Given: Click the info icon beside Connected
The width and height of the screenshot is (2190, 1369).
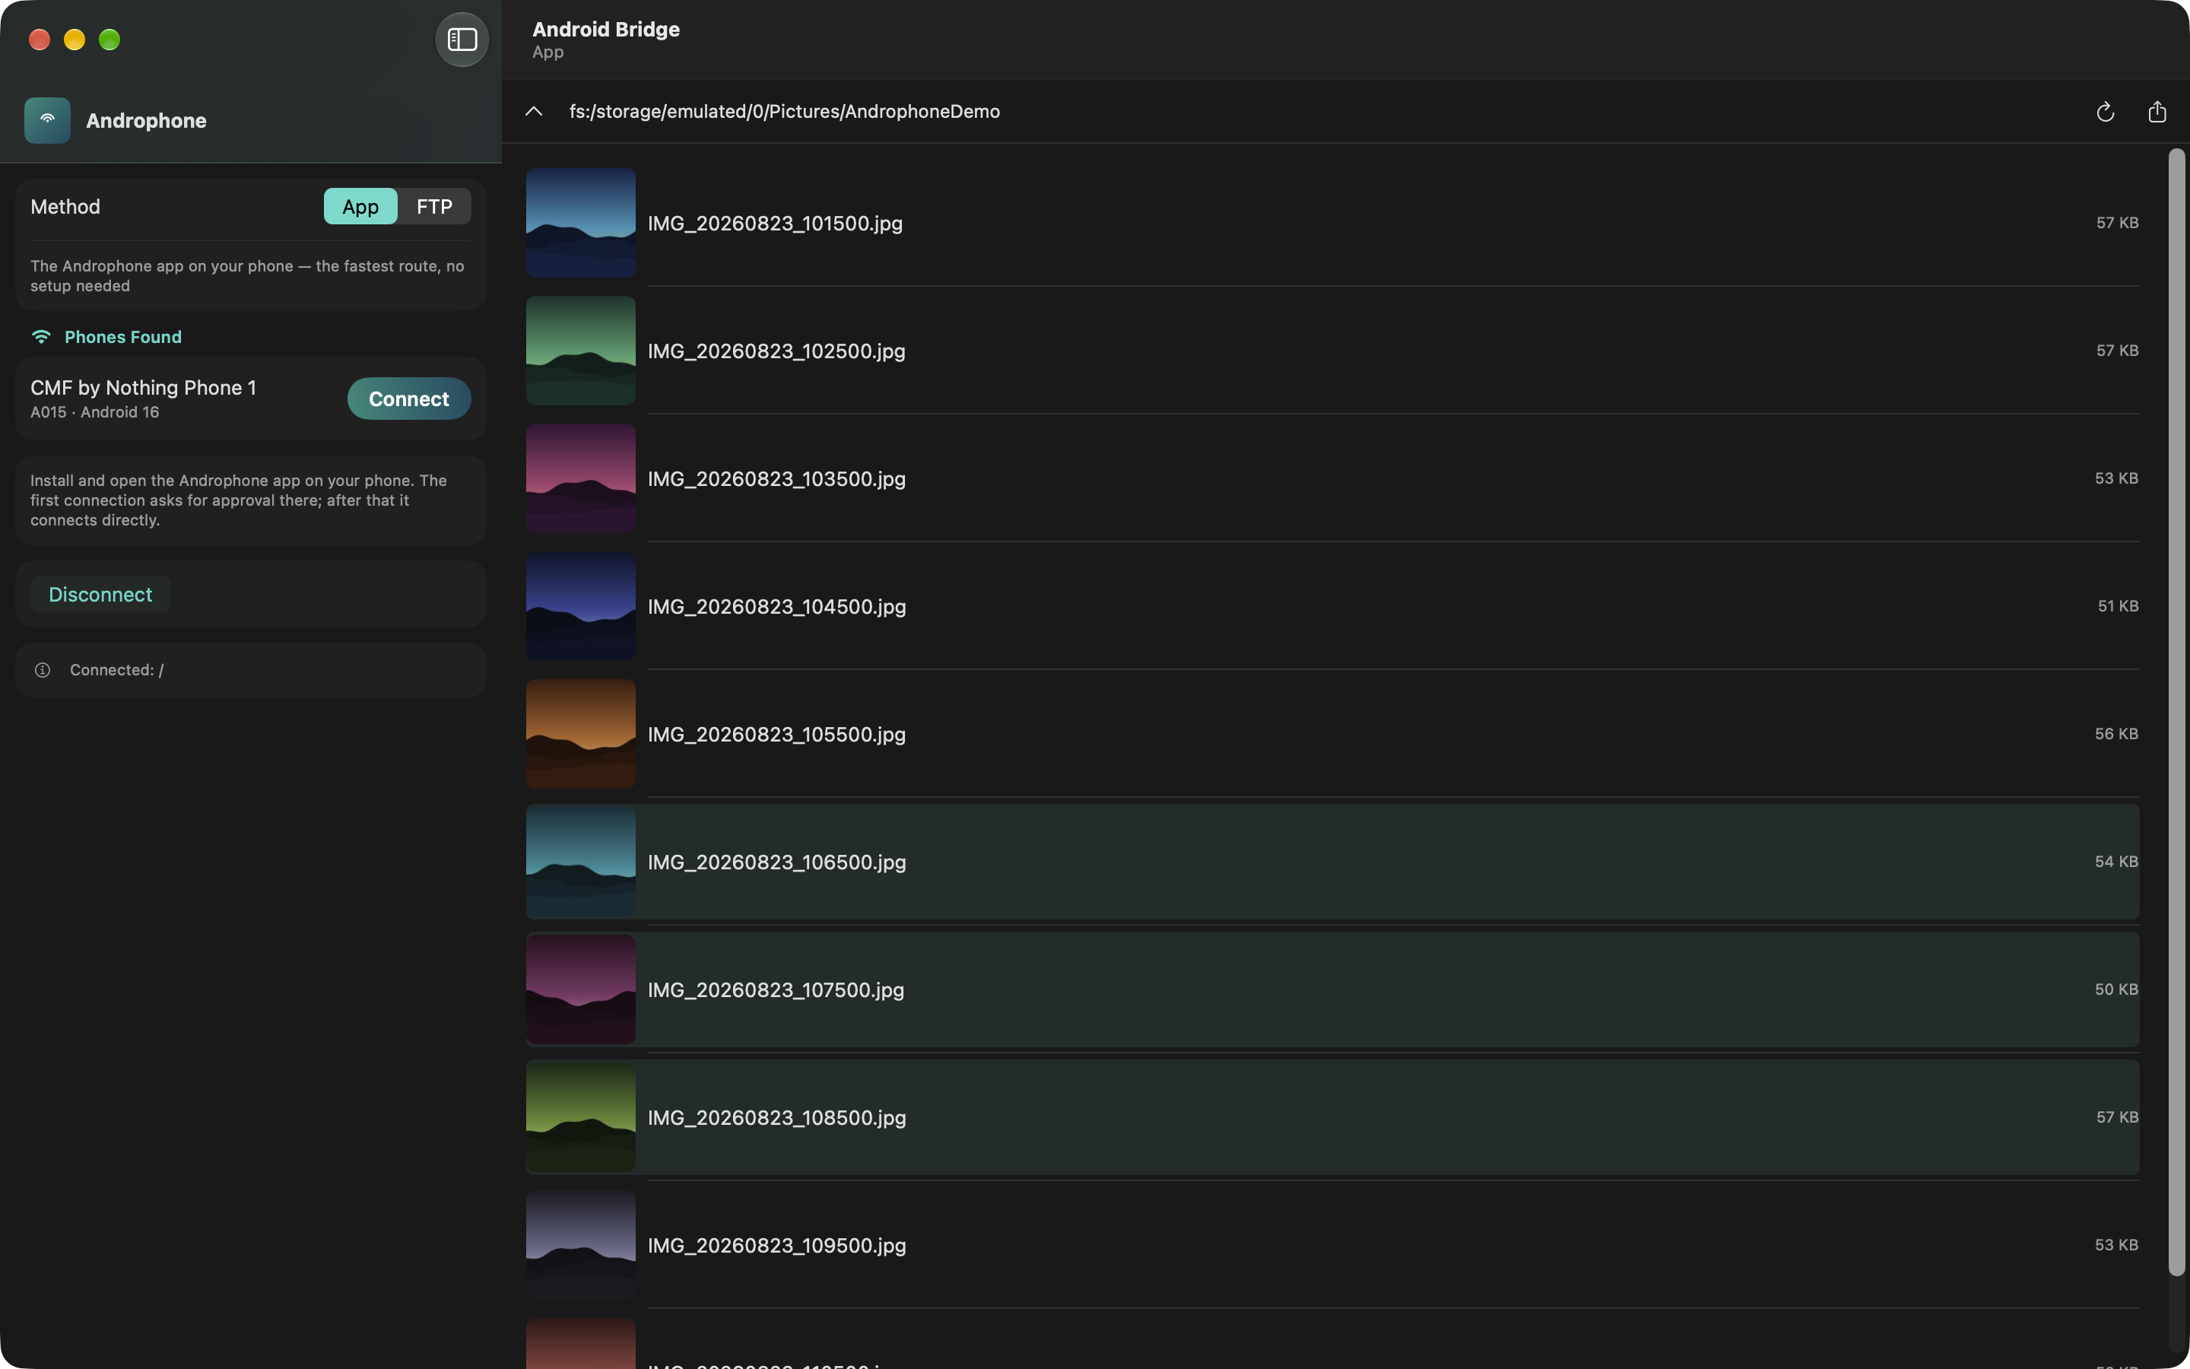Looking at the screenshot, I should pyautogui.click(x=43, y=670).
